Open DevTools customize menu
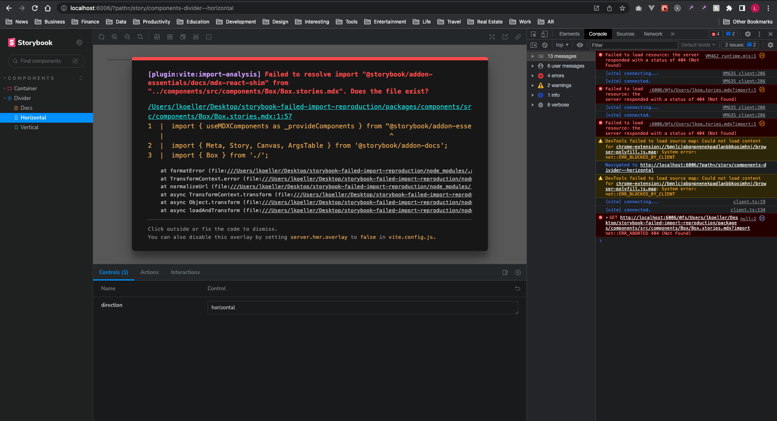Image resolution: width=777 pixels, height=421 pixels. (x=759, y=34)
